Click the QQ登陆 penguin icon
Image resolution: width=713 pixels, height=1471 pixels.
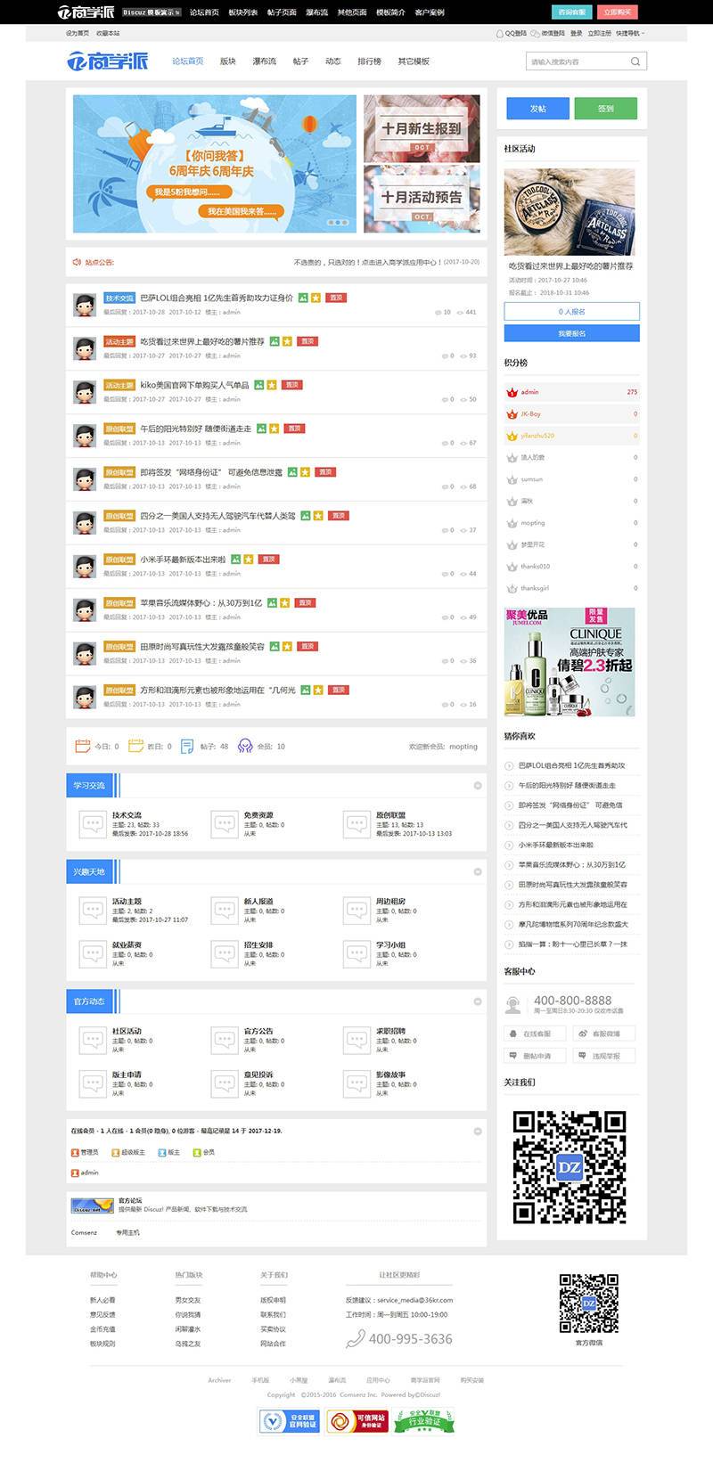coord(499,33)
